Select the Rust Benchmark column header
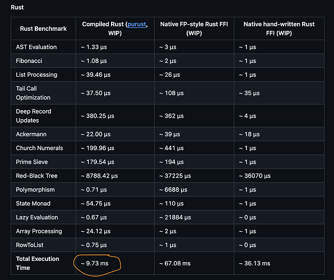 pyautogui.click(x=44, y=29)
